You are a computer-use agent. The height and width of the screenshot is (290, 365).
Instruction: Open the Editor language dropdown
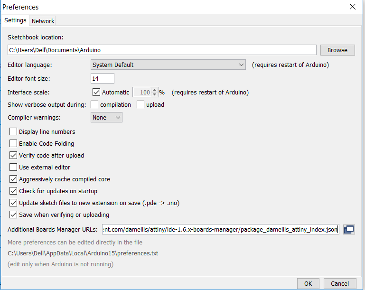point(168,65)
